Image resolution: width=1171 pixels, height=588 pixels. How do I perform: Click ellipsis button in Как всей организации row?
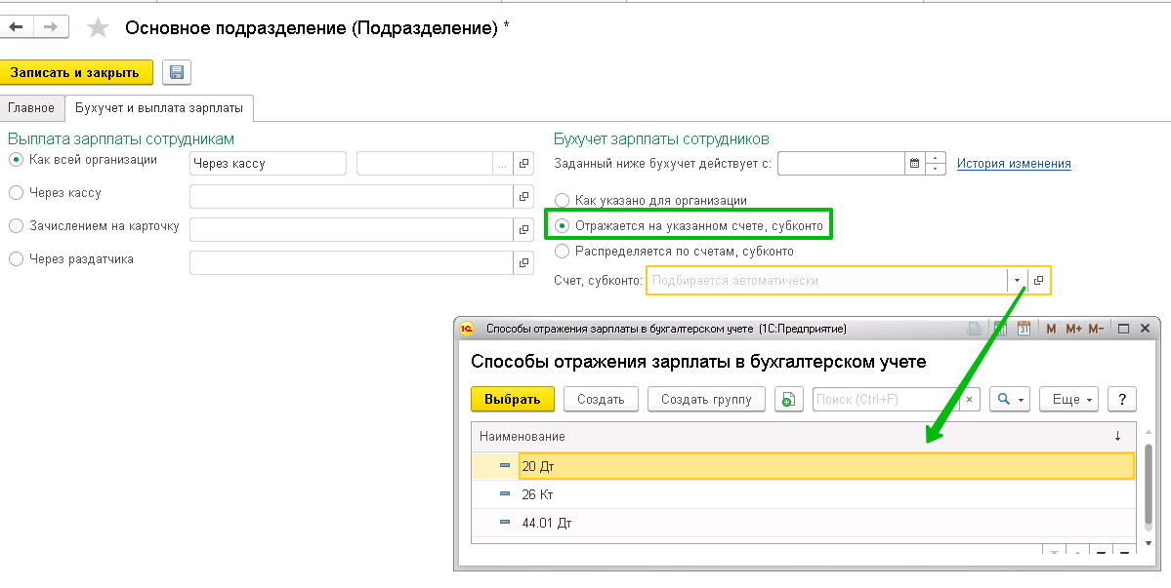pyautogui.click(x=503, y=163)
